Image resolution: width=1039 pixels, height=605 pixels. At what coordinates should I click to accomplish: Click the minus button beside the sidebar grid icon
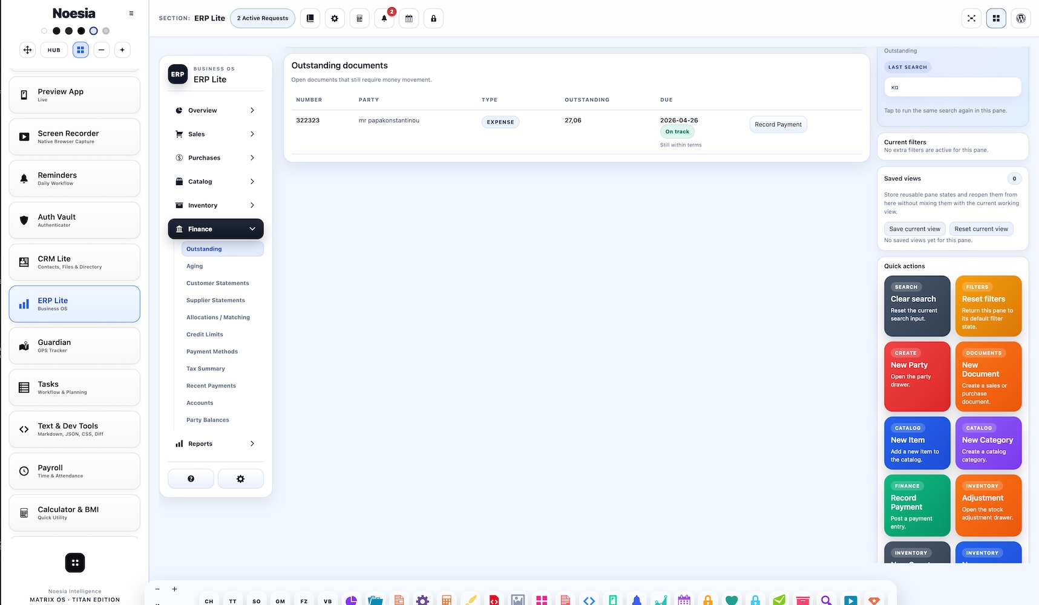101,50
